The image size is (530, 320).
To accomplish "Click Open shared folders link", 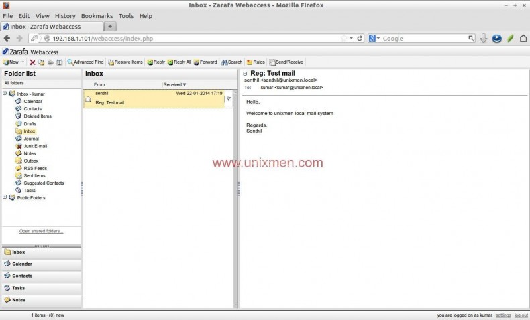I will 41,231.
